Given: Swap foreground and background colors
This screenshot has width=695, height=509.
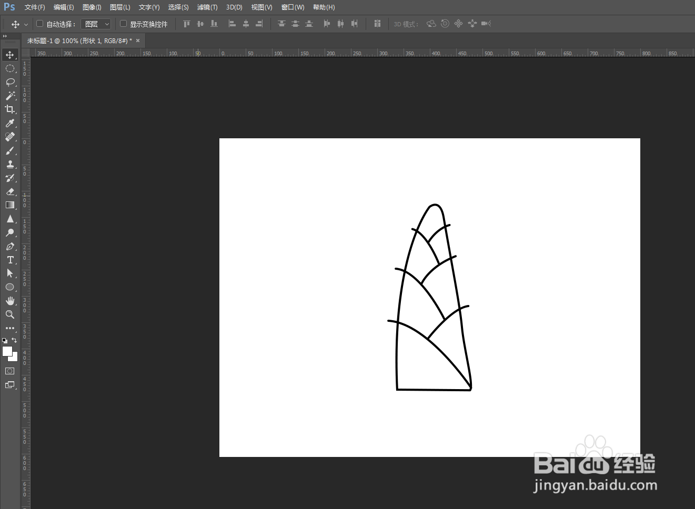Looking at the screenshot, I should 14,340.
